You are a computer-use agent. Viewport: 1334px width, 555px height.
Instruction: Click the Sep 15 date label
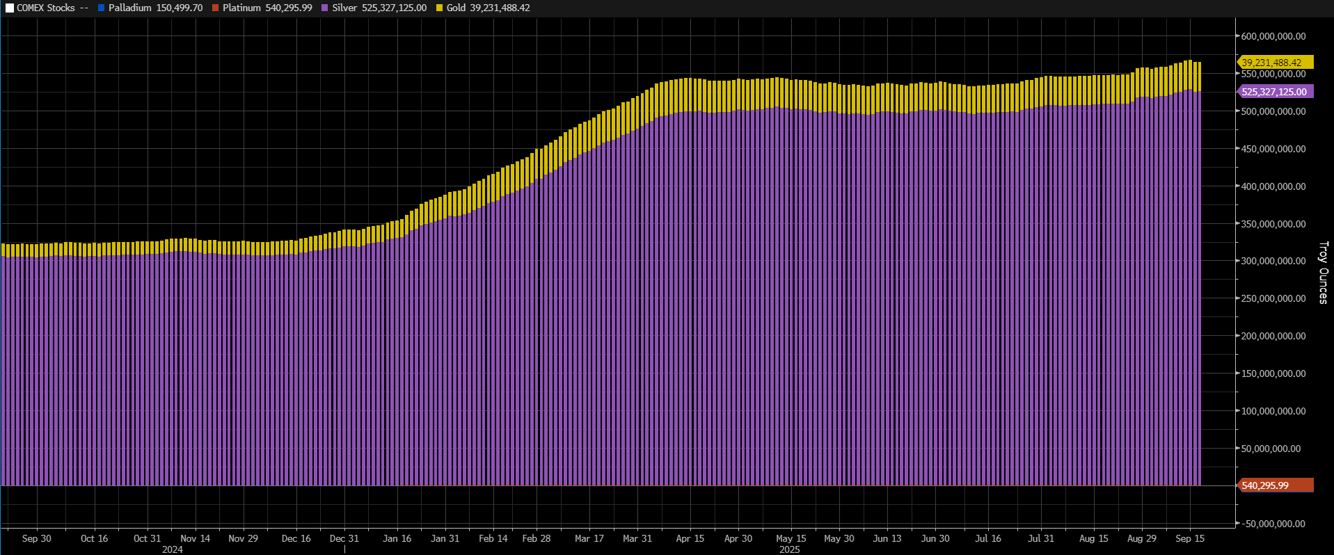click(x=1190, y=538)
